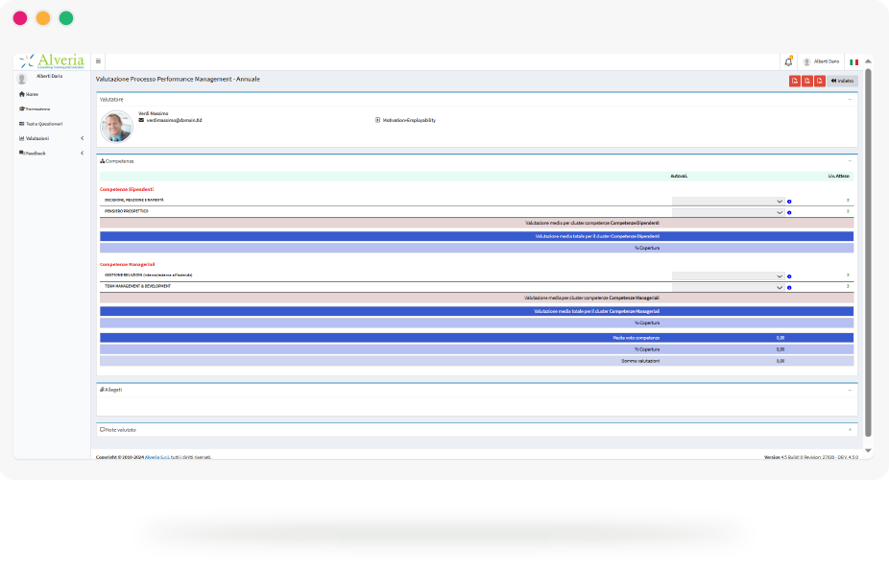Expand the Valutazioni submenu chevron
The width and height of the screenshot is (889, 575).
tap(83, 138)
